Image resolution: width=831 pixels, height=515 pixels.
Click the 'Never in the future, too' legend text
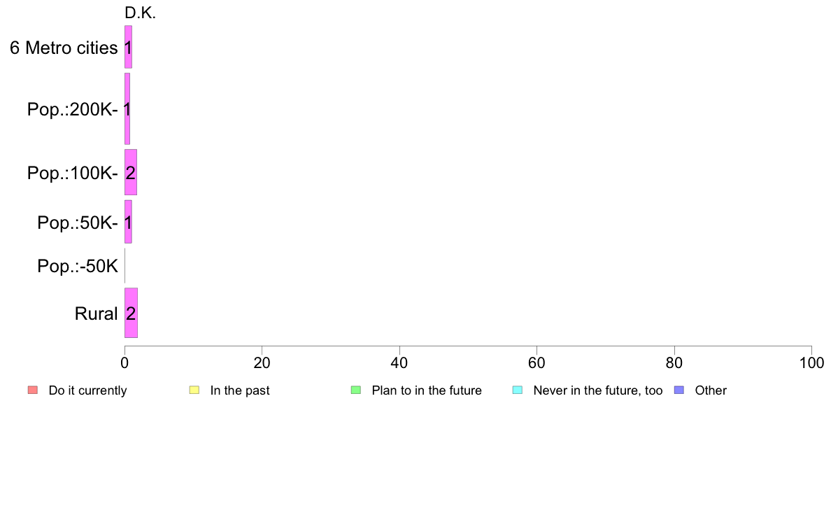(x=598, y=390)
